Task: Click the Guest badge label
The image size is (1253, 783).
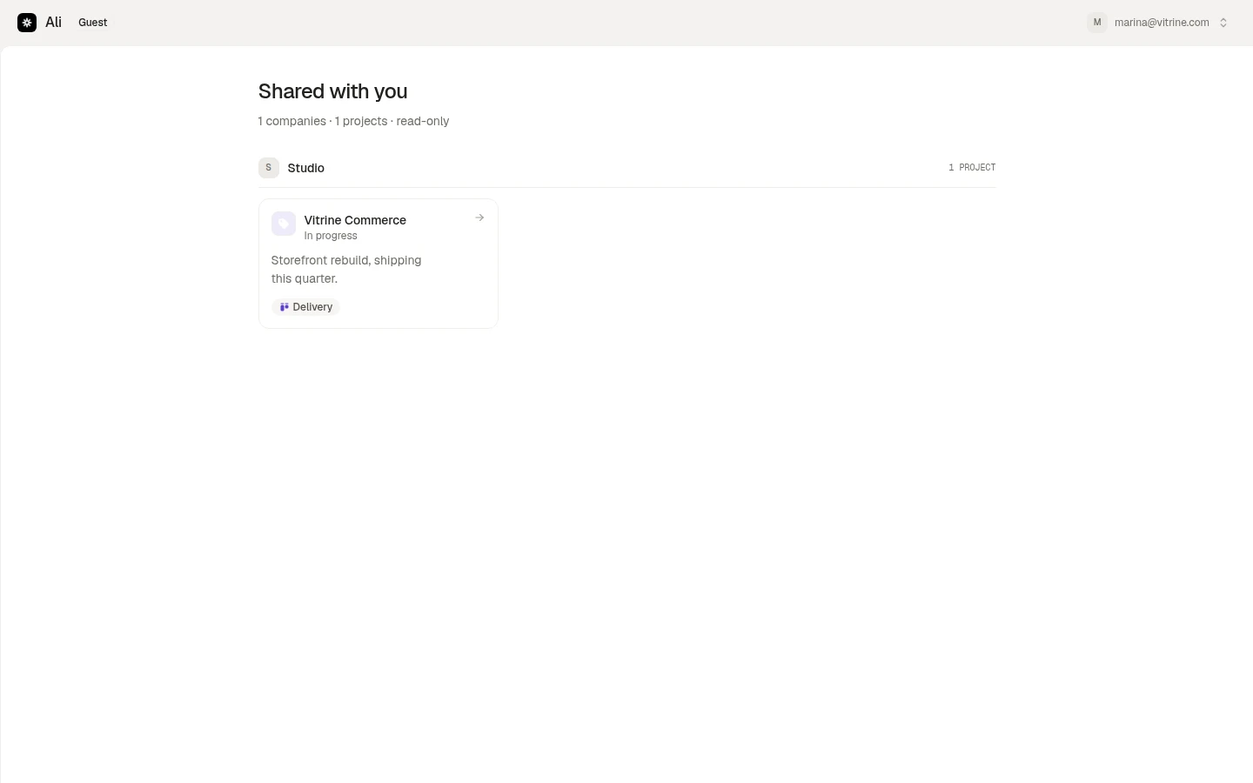Action: click(x=93, y=23)
